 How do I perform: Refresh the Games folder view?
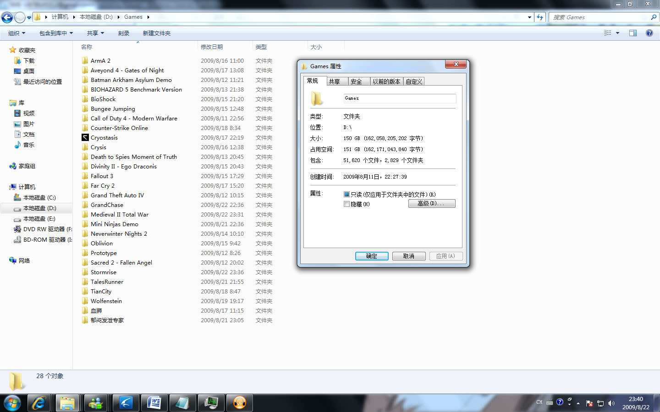pos(540,17)
